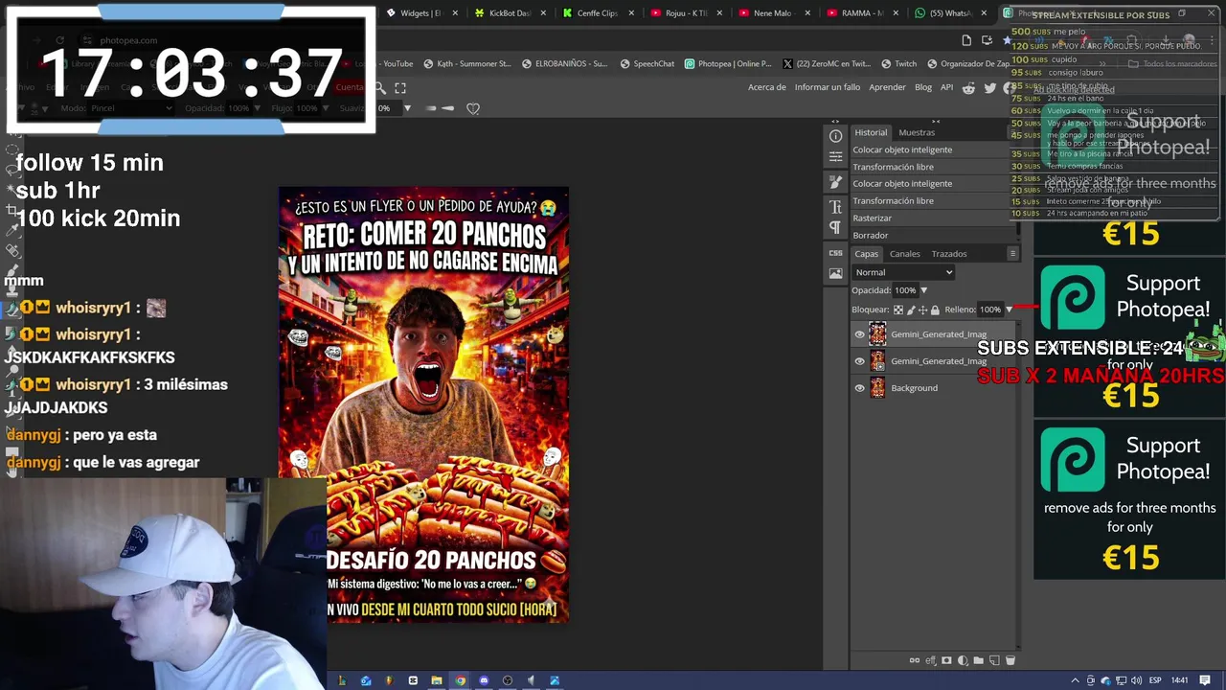This screenshot has width=1226, height=690.
Task: Create a new layer icon
Action: (x=994, y=660)
